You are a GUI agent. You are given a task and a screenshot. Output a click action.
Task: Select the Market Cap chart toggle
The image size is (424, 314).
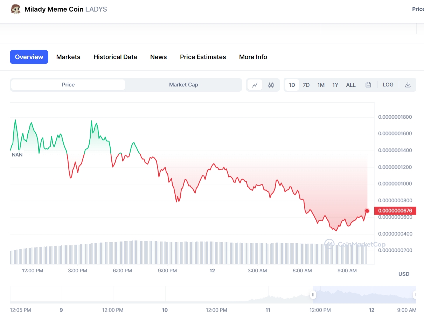(x=183, y=85)
